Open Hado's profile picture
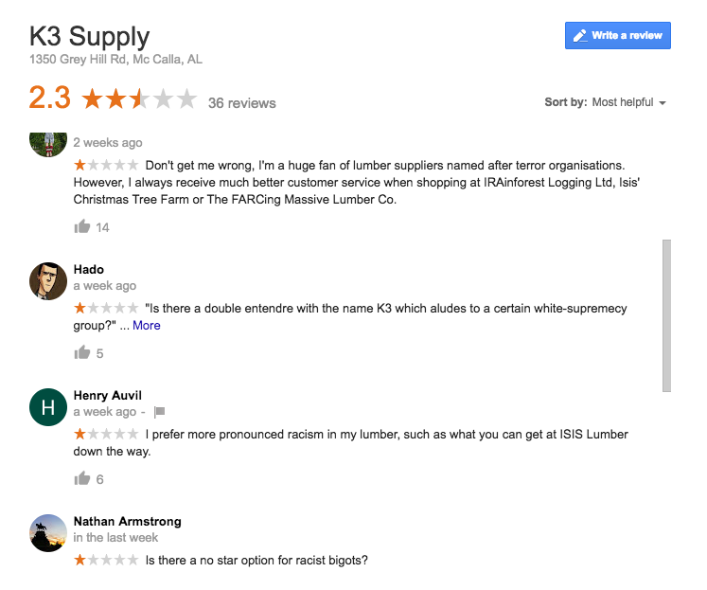The image size is (707, 590). pos(47,281)
